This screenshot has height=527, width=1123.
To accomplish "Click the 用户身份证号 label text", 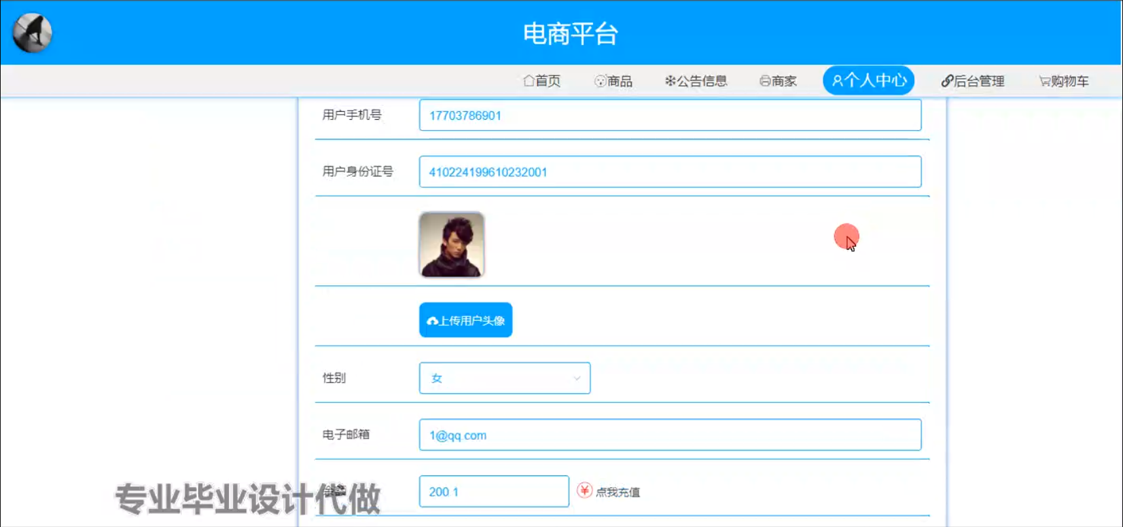I will (x=358, y=172).
